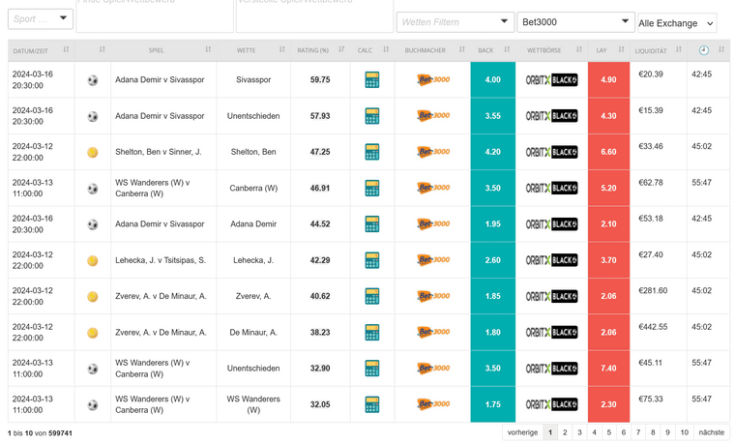Viewport: 735px width, 444px height.
Task: Click back odds 4.00 cell
Action: pos(492,79)
